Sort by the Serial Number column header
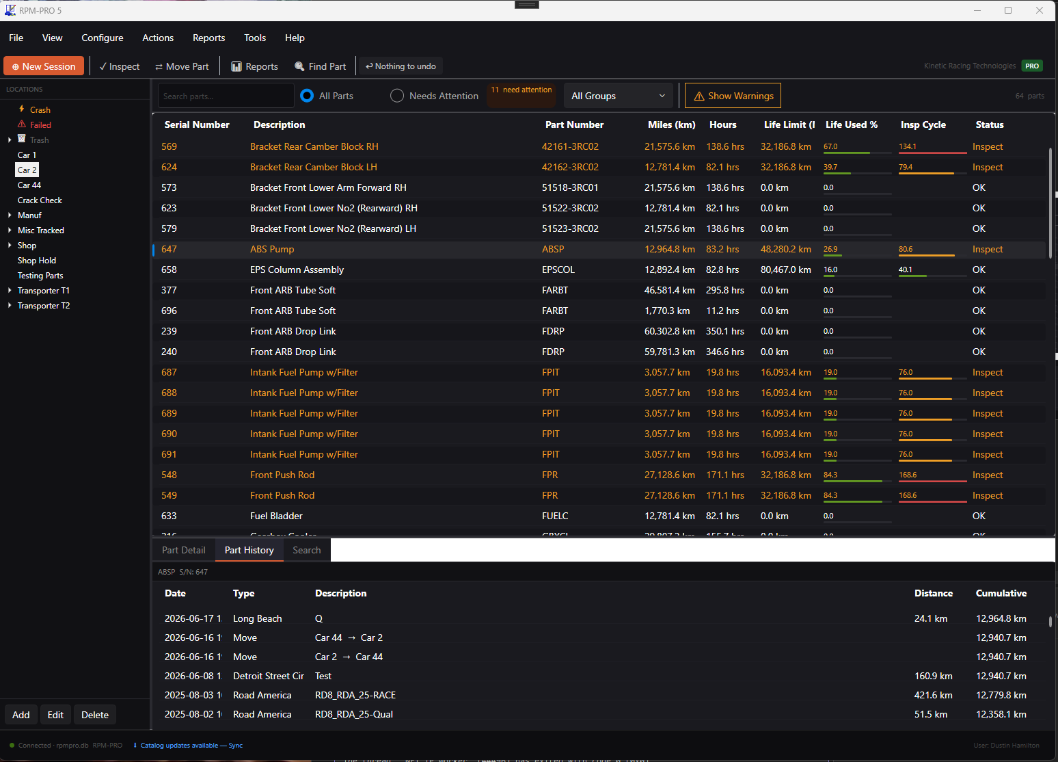The height and width of the screenshot is (762, 1058). [197, 124]
